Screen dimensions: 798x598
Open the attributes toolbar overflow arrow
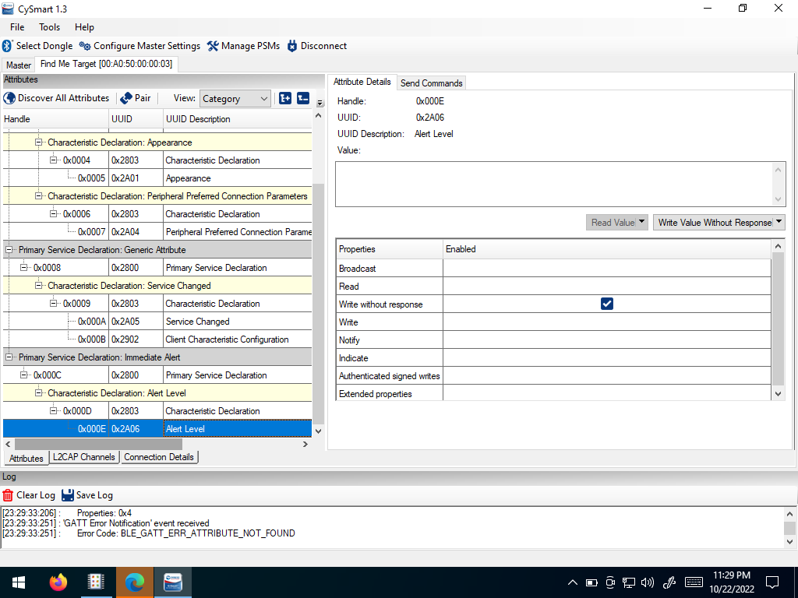[x=320, y=103]
